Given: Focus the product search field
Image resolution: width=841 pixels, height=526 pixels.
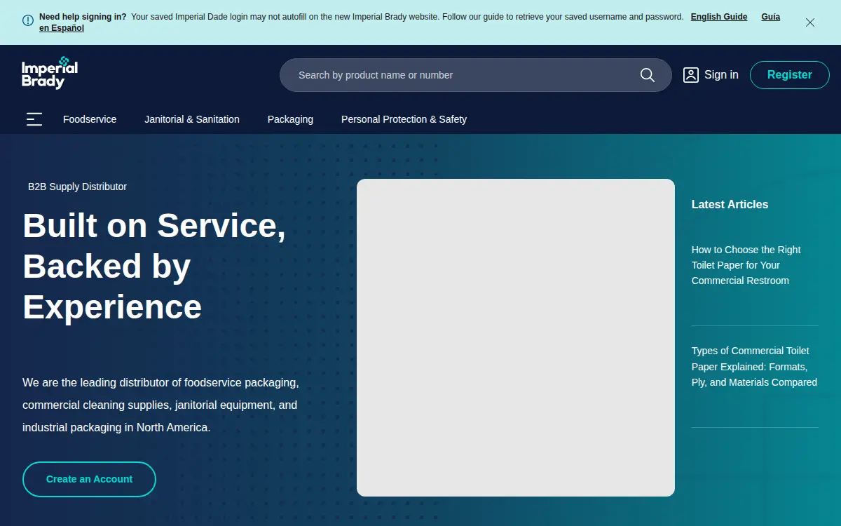Looking at the screenshot, I should click(x=476, y=75).
